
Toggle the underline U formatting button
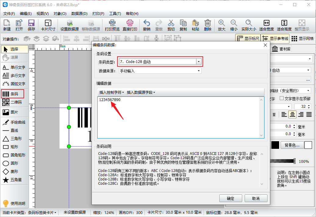point(274,115)
